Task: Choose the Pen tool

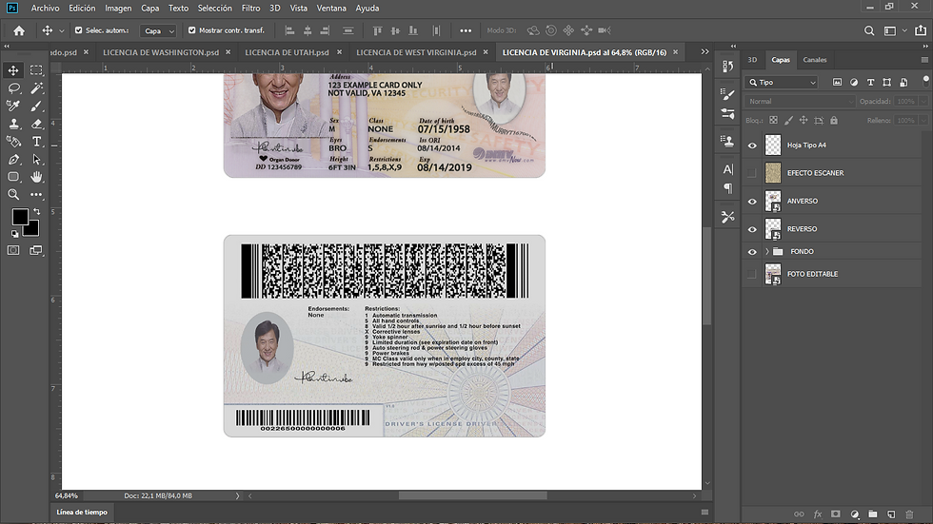Action: coord(13,159)
